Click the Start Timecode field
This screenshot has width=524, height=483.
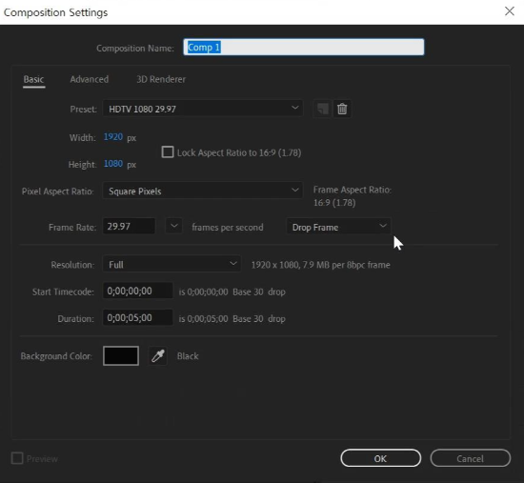(138, 291)
